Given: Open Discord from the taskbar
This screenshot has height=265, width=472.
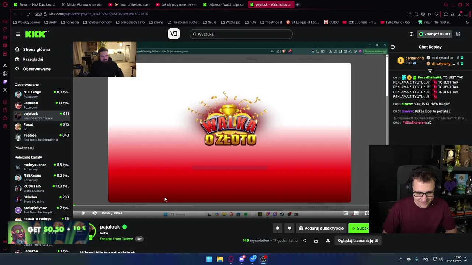Looking at the screenshot, I should (242, 259).
